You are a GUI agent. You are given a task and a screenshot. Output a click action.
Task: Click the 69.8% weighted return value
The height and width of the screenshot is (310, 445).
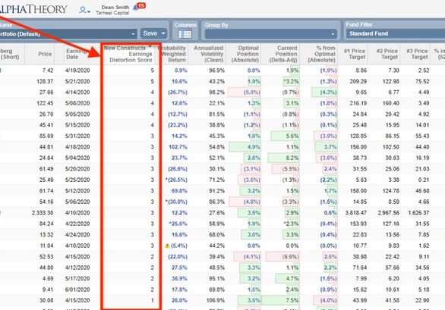click(x=179, y=191)
